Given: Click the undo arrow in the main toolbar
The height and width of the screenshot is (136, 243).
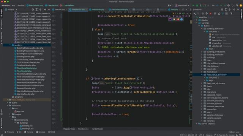Looking at the screenshot, I should point(232,5).
